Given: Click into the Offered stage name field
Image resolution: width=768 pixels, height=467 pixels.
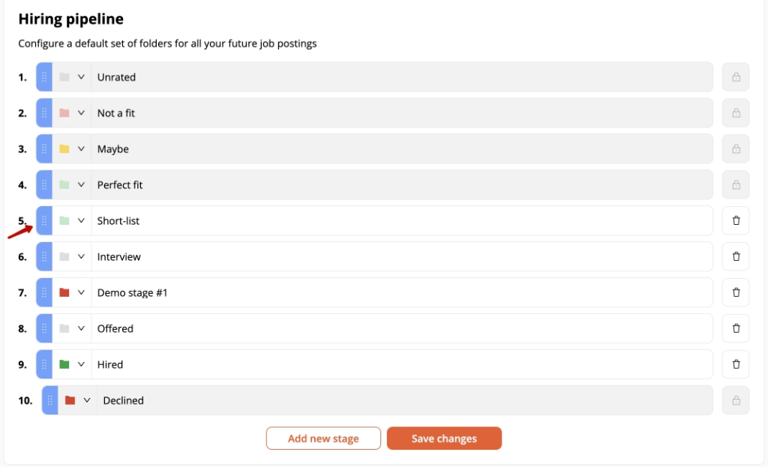Looking at the screenshot, I should pyautogui.click(x=402, y=328).
